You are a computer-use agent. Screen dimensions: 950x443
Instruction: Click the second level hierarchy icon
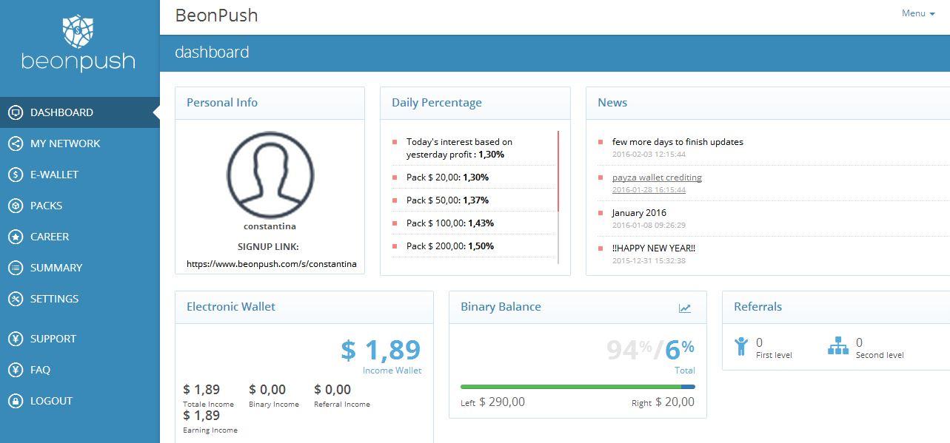pyautogui.click(x=838, y=345)
